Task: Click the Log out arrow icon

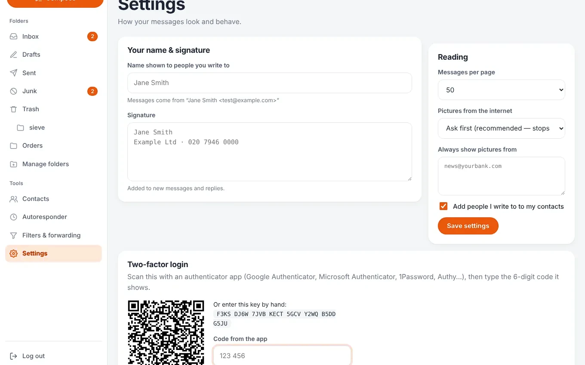Action: point(14,356)
